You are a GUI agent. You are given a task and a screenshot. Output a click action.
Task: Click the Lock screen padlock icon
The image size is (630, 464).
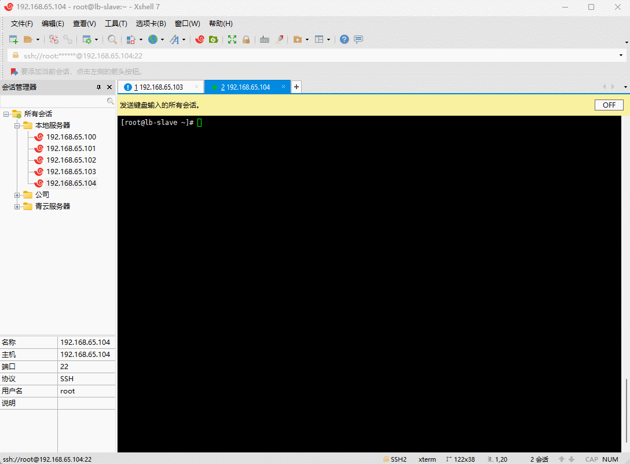(246, 39)
